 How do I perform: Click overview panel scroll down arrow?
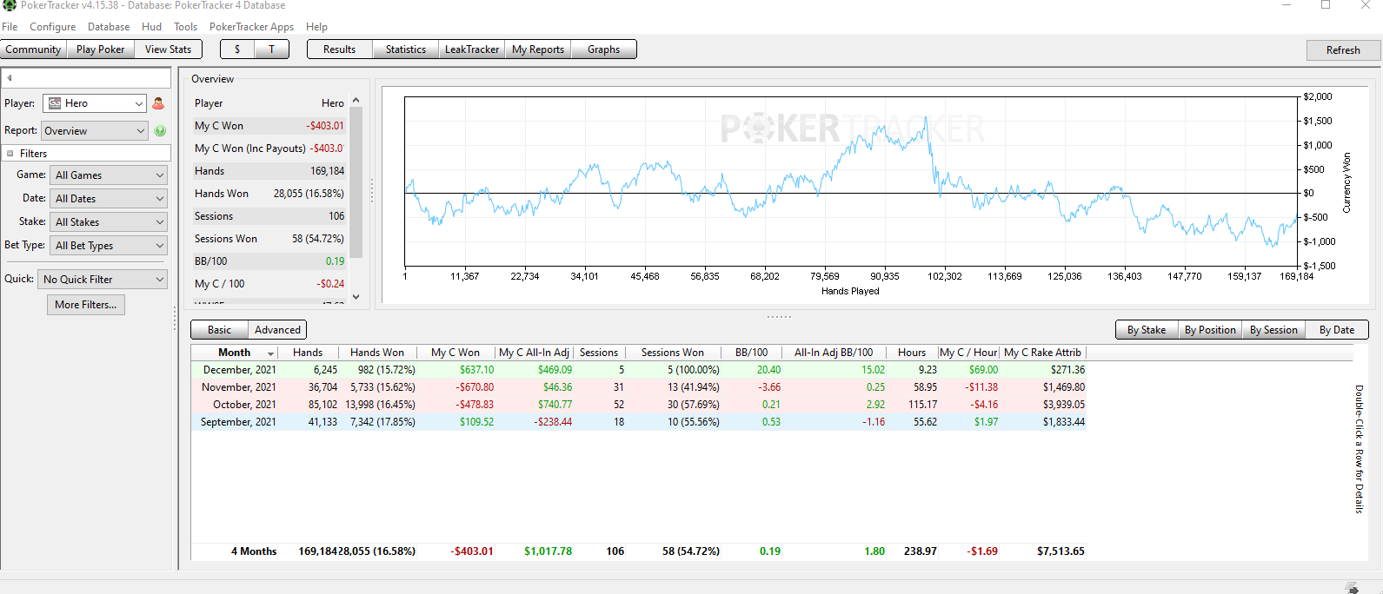tap(356, 297)
